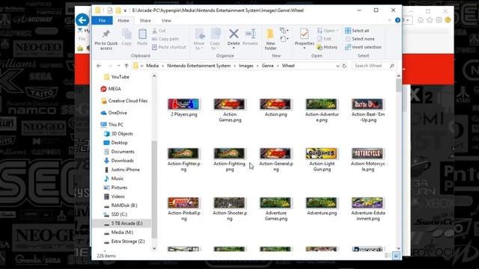
Task: Switch to the Home ribbon tab
Action: pyautogui.click(x=123, y=21)
